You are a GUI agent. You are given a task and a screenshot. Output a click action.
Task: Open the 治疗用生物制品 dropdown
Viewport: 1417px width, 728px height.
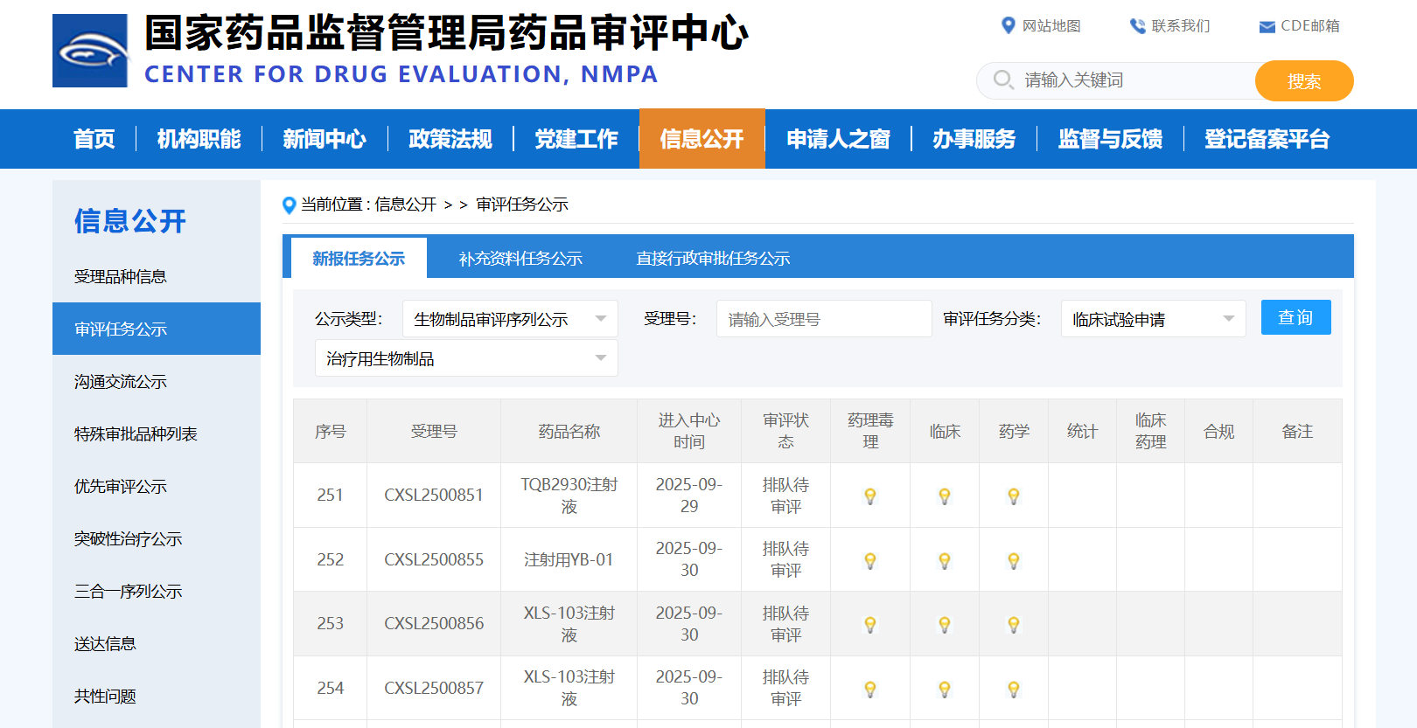point(466,358)
